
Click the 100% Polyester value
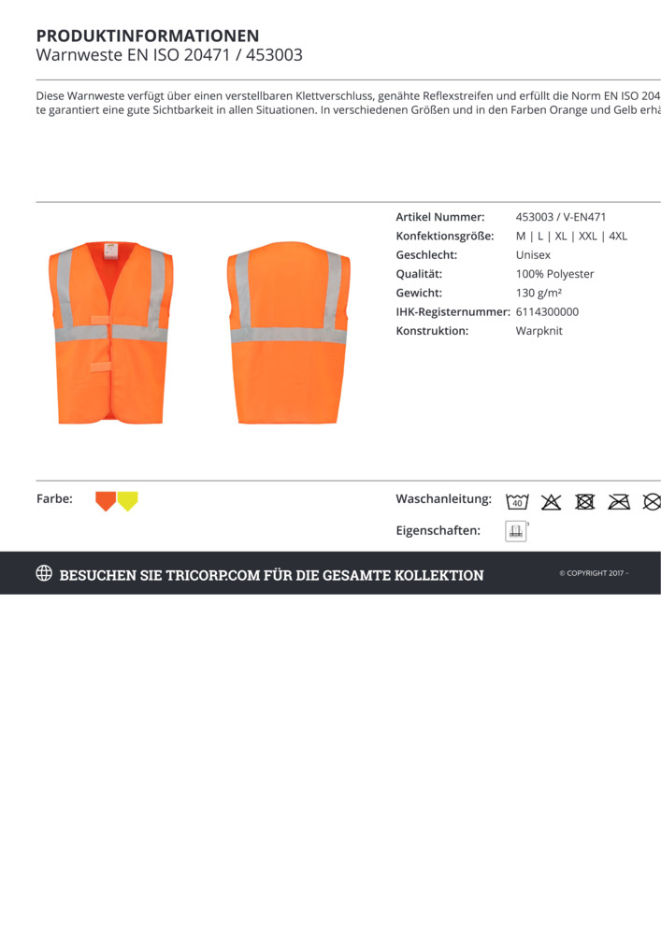[555, 274]
